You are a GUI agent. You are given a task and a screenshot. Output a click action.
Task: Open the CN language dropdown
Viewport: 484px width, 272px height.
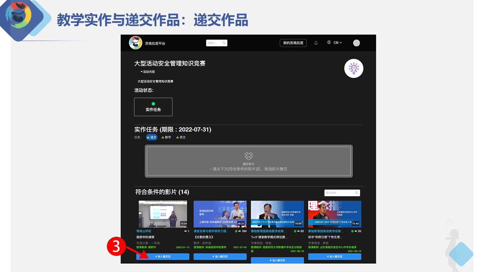pos(337,43)
